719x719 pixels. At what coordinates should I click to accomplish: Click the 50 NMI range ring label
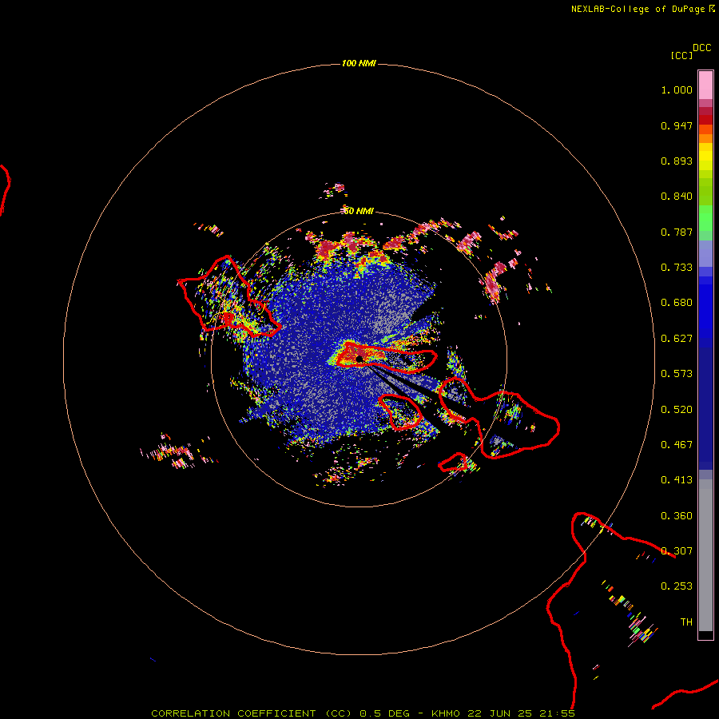[x=359, y=211]
